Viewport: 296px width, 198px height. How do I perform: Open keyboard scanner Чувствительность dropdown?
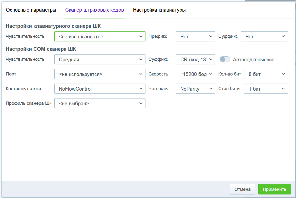click(100, 36)
